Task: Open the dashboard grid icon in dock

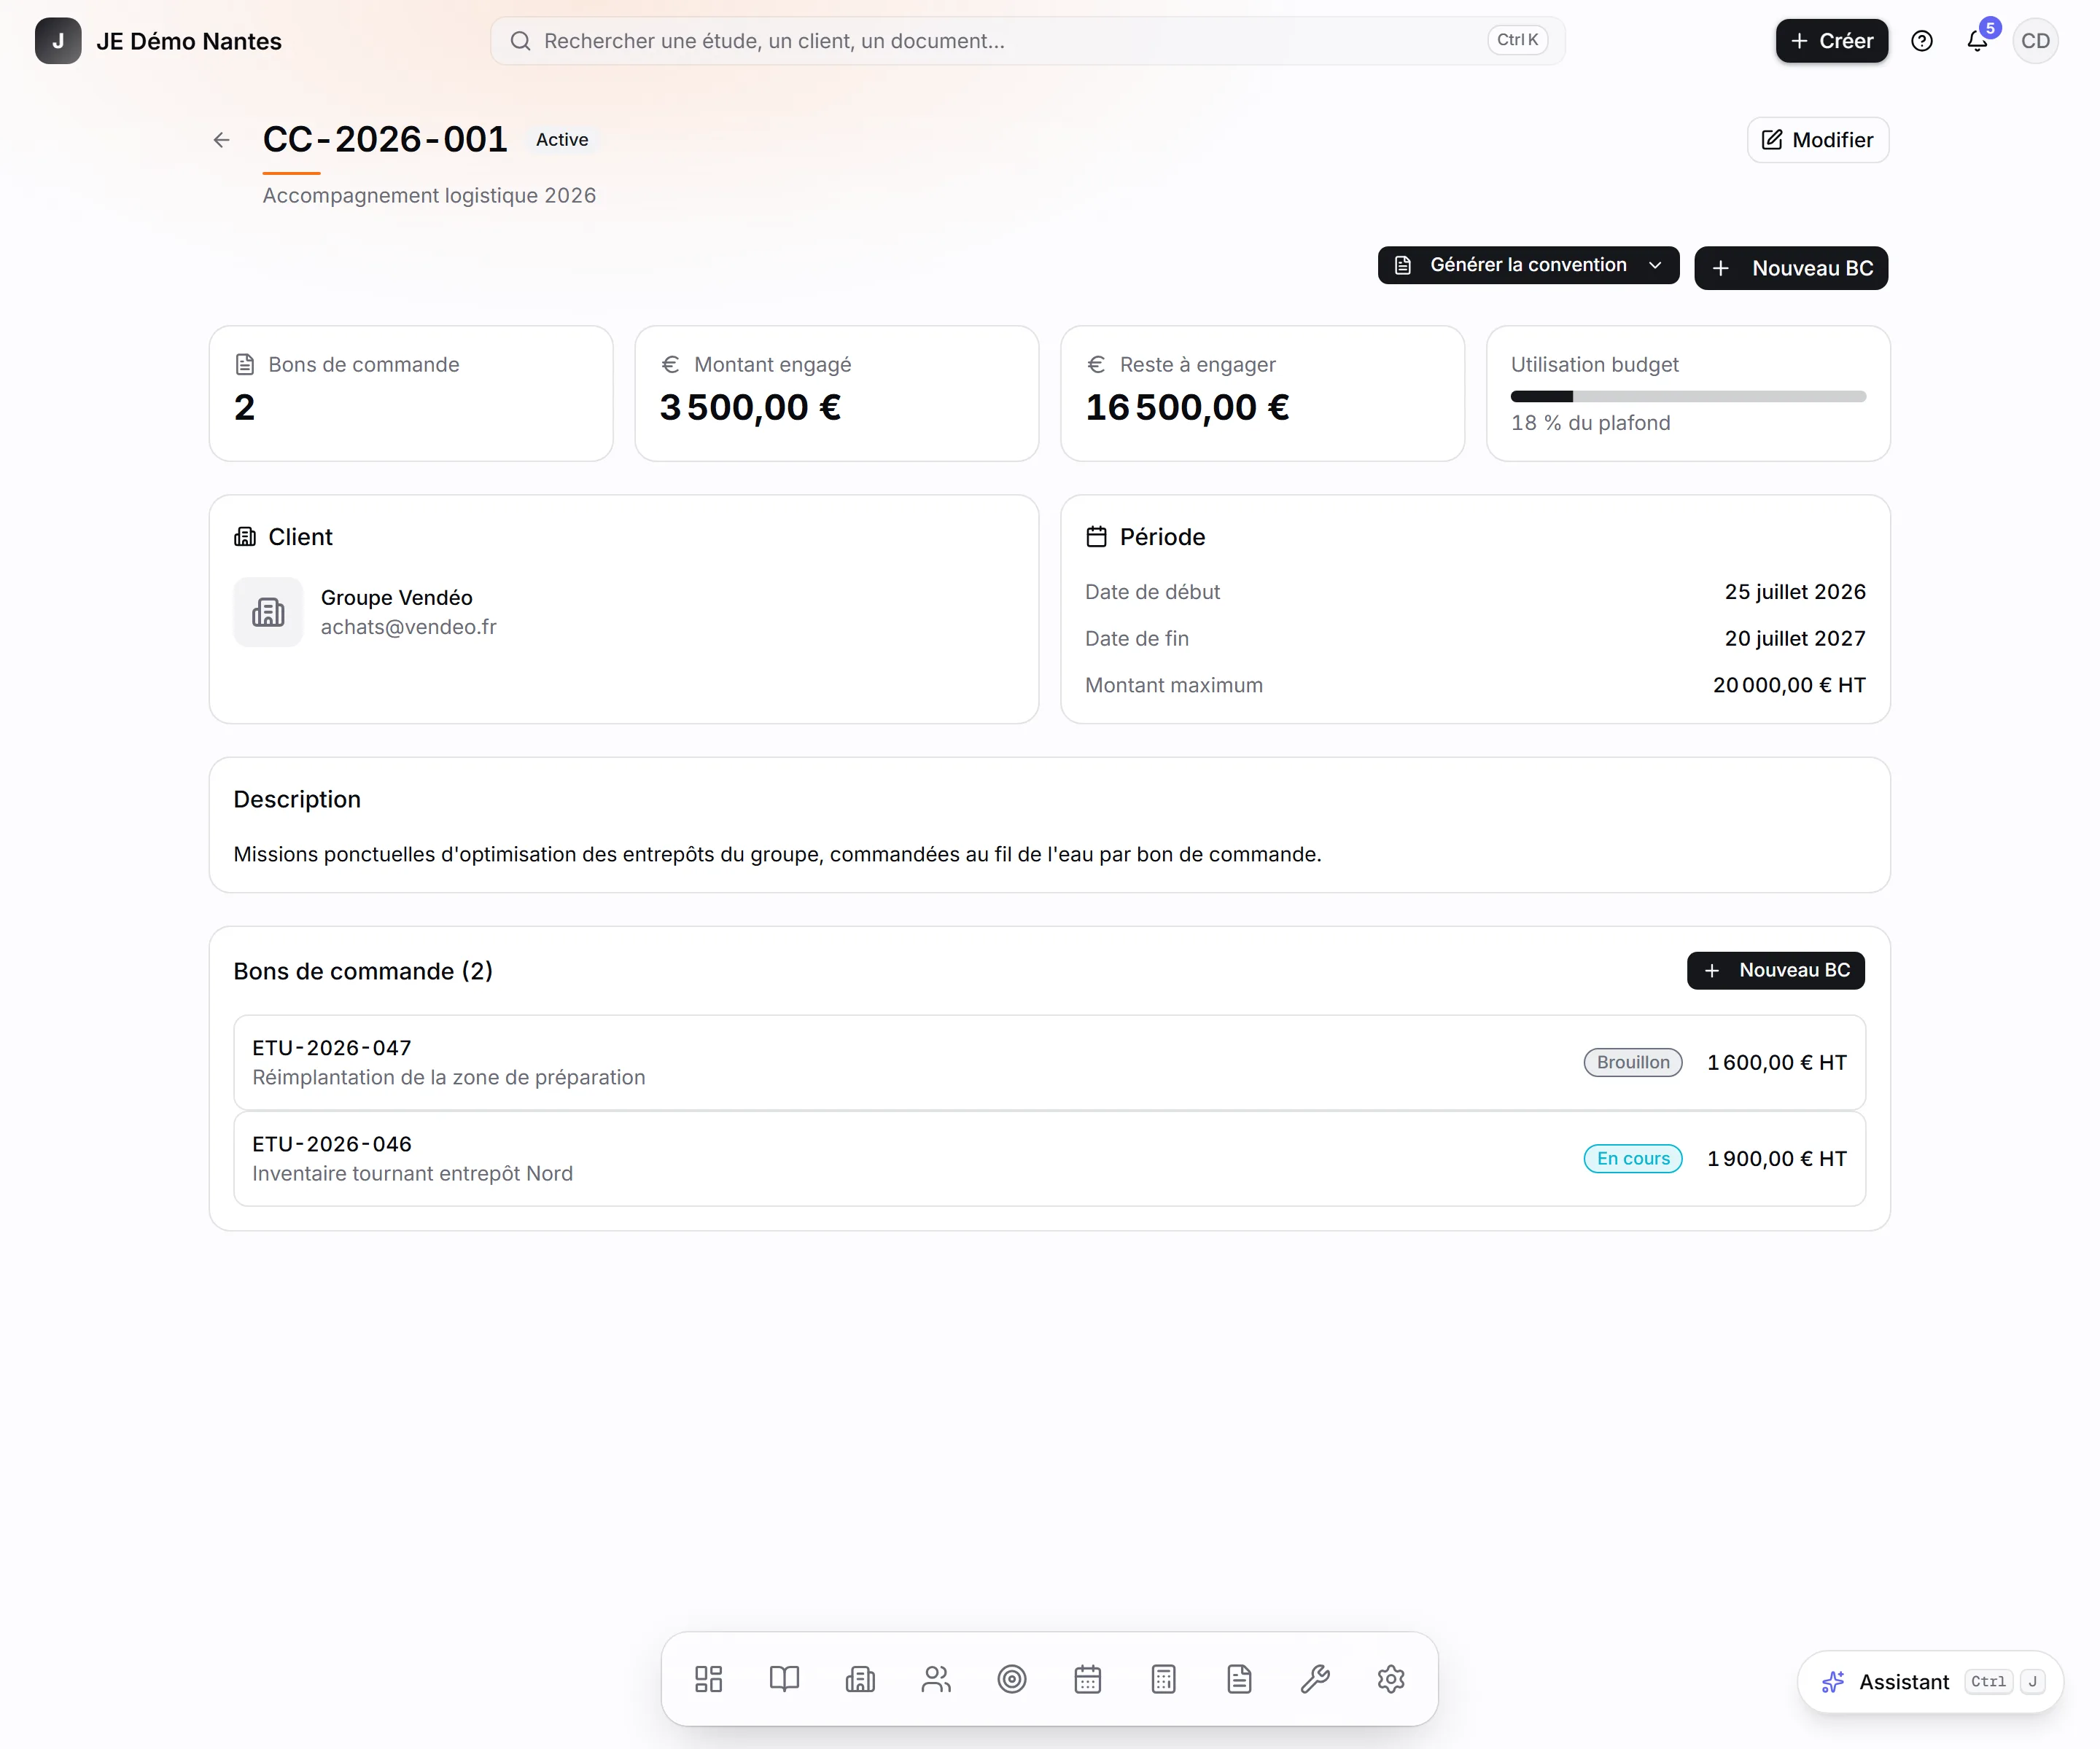Action: pos(708,1679)
